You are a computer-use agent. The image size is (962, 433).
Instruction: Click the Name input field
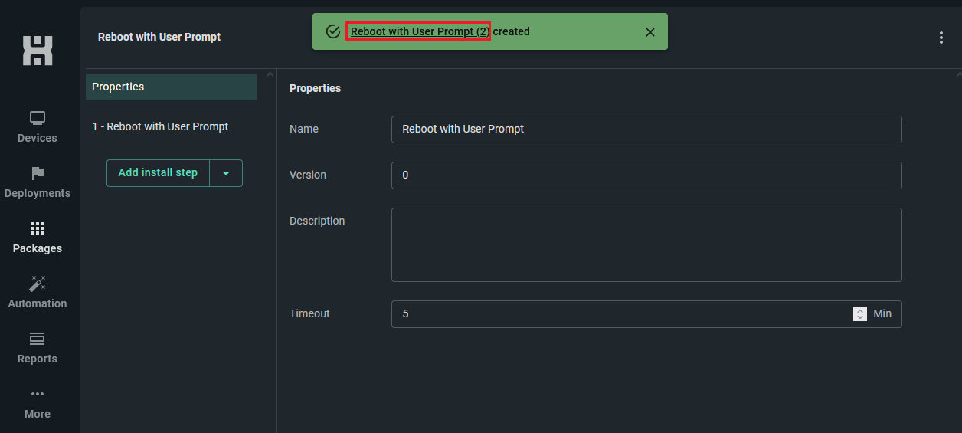646,130
